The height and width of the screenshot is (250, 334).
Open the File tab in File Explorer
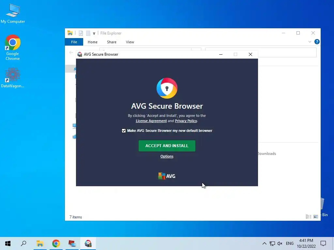[74, 42]
